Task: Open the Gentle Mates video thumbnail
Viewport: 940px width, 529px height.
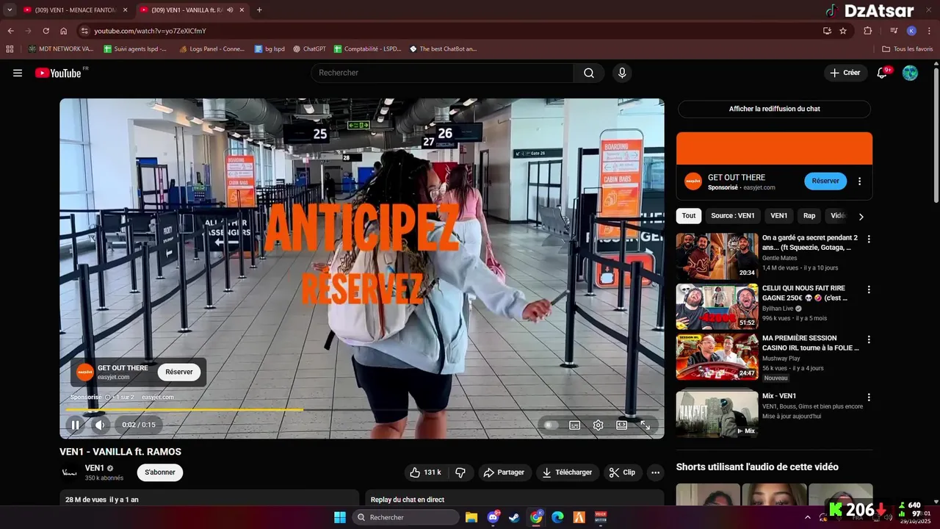Action: [717, 256]
